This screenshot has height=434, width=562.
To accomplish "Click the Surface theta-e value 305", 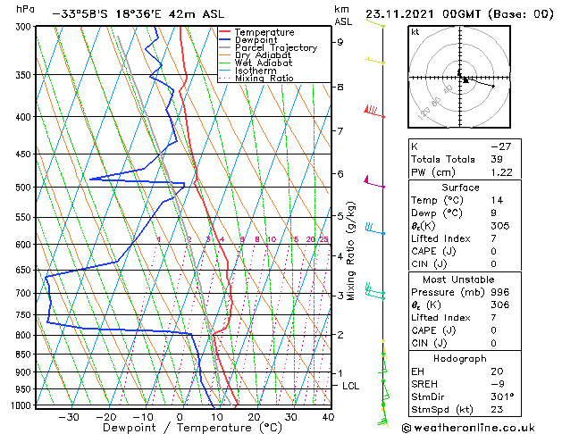I will tap(500, 226).
